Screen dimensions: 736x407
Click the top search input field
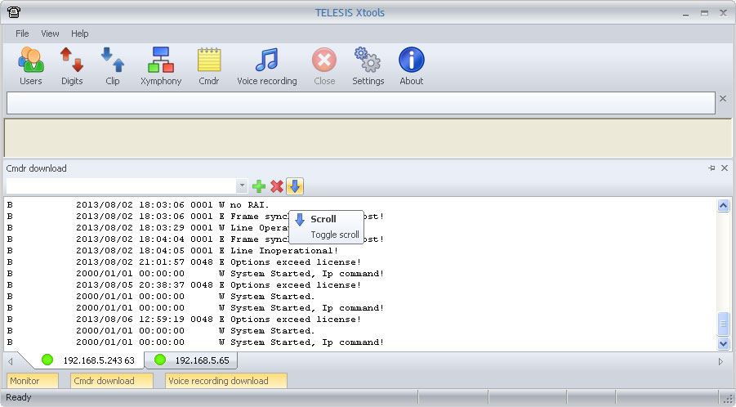point(360,102)
